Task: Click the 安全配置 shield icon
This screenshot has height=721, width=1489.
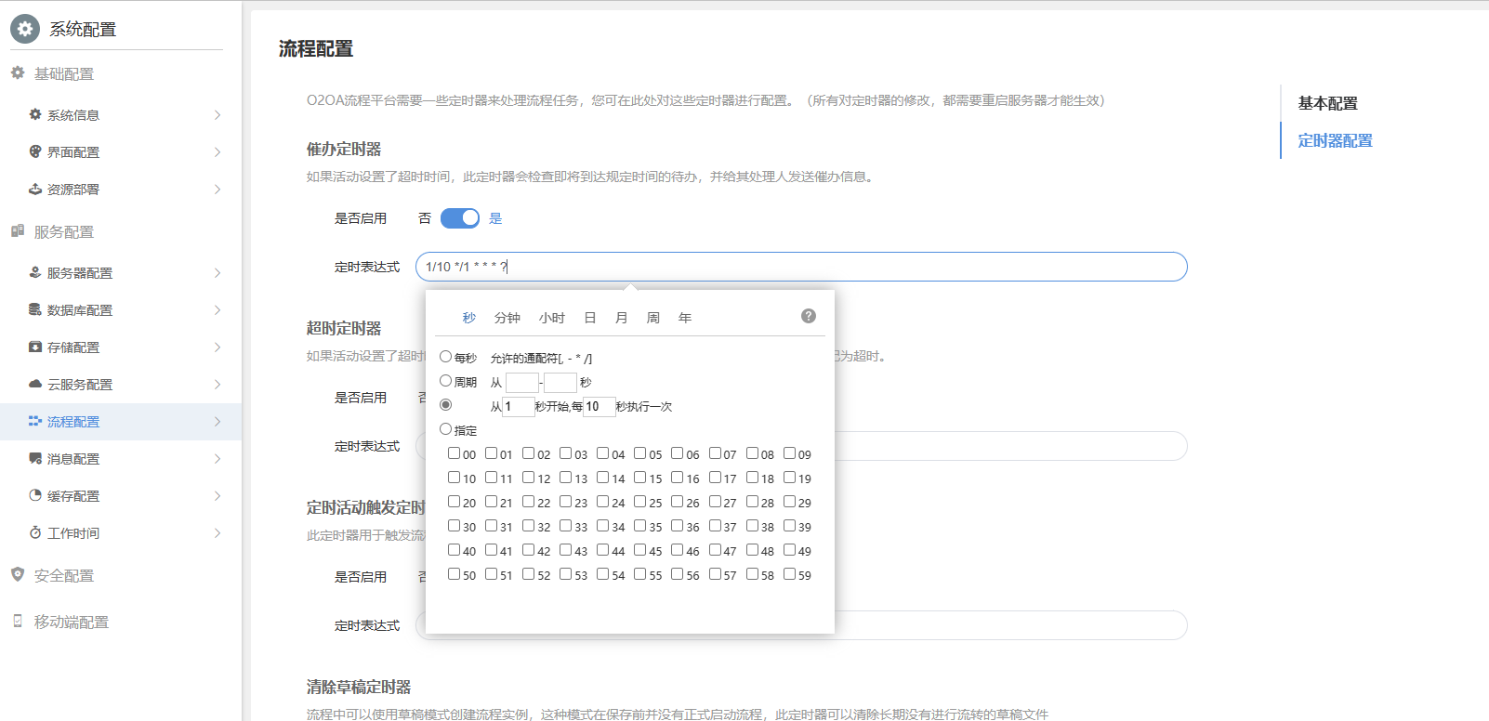Action: (18, 574)
